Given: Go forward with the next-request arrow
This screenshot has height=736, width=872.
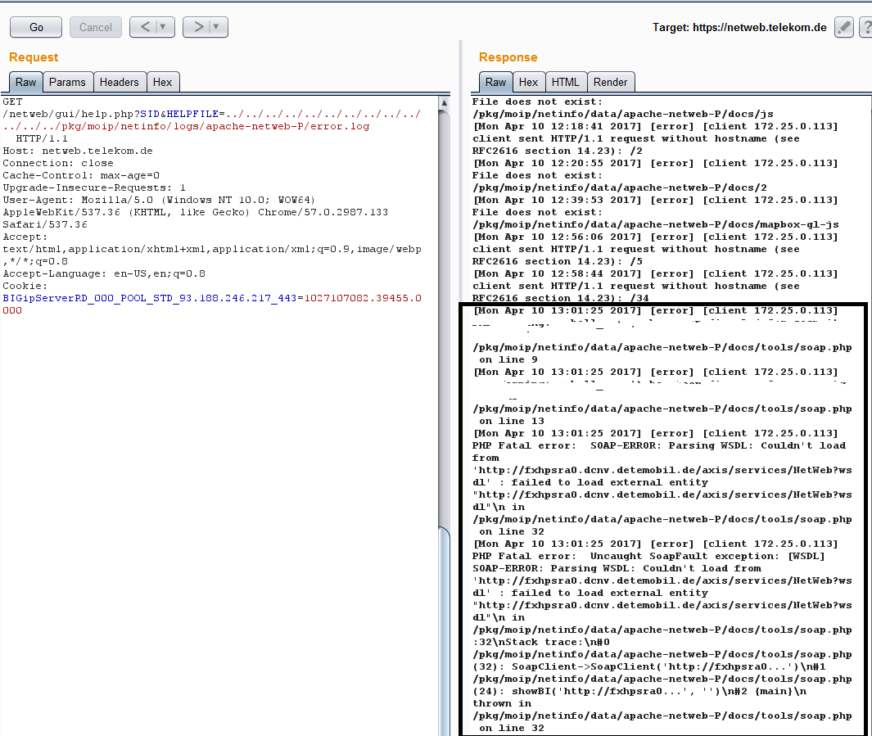Looking at the screenshot, I should point(198,27).
